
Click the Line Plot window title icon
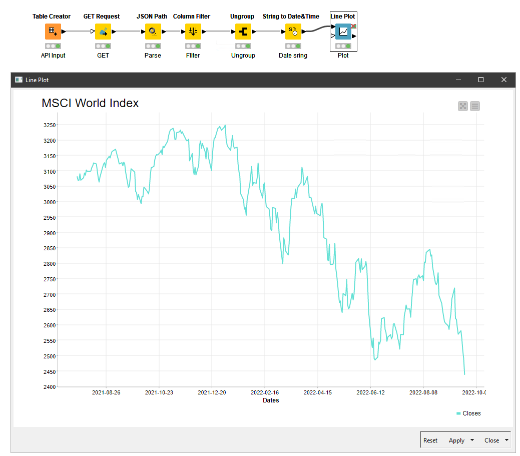(x=19, y=80)
